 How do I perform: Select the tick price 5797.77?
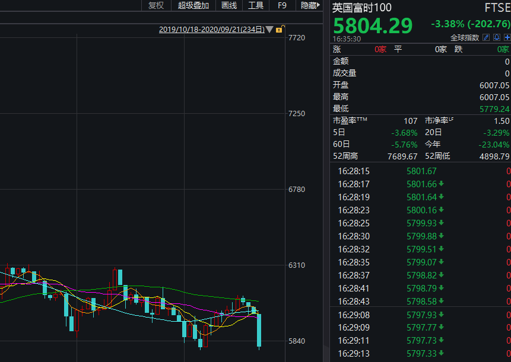pos(421,328)
